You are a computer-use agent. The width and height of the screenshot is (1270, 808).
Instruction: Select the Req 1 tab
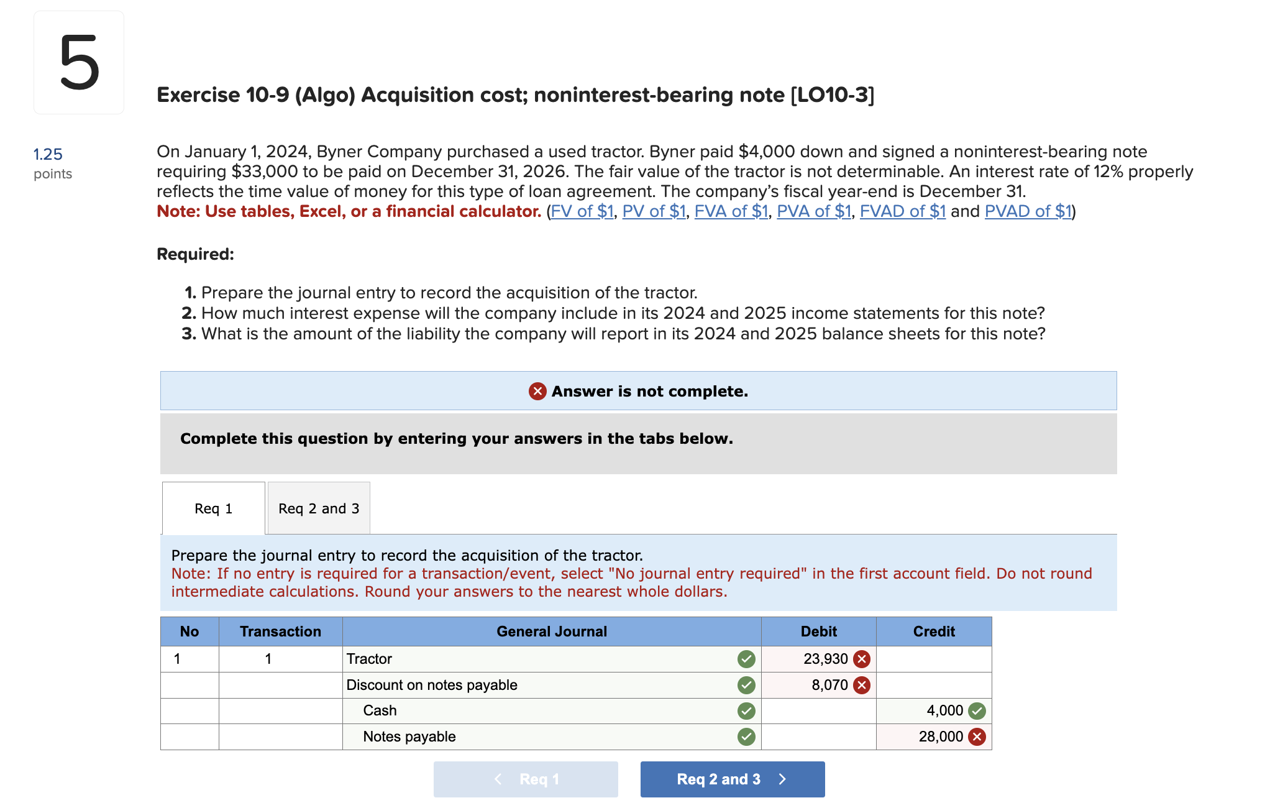[213, 508]
